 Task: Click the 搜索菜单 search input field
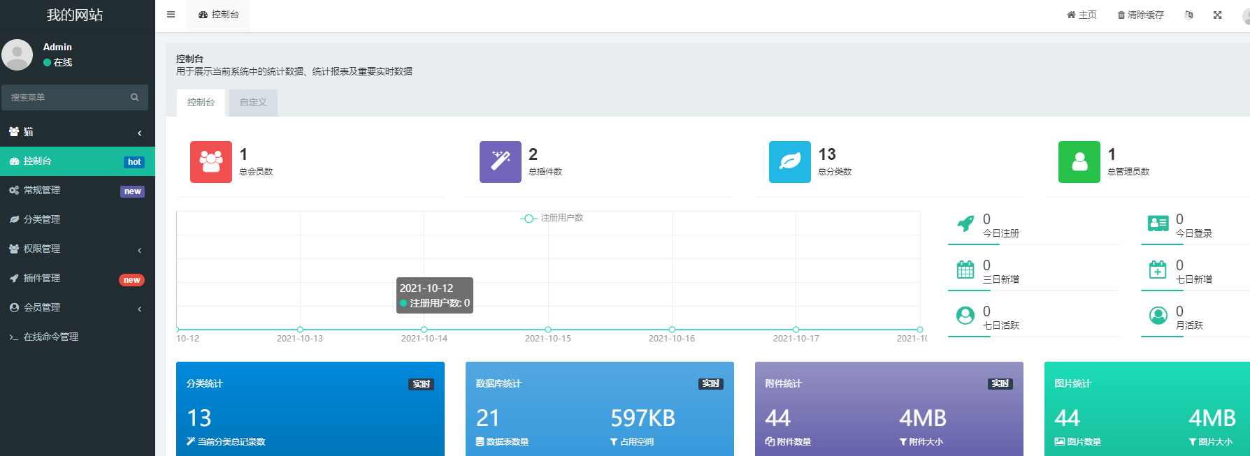(x=66, y=98)
